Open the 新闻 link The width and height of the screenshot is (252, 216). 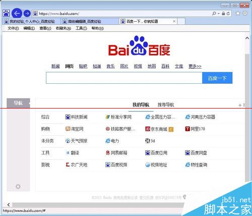click(x=55, y=66)
